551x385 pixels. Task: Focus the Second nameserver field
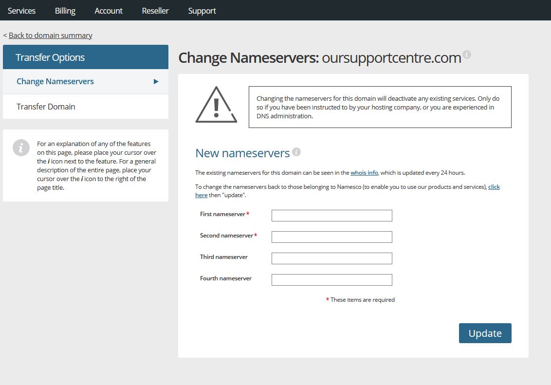(x=332, y=237)
